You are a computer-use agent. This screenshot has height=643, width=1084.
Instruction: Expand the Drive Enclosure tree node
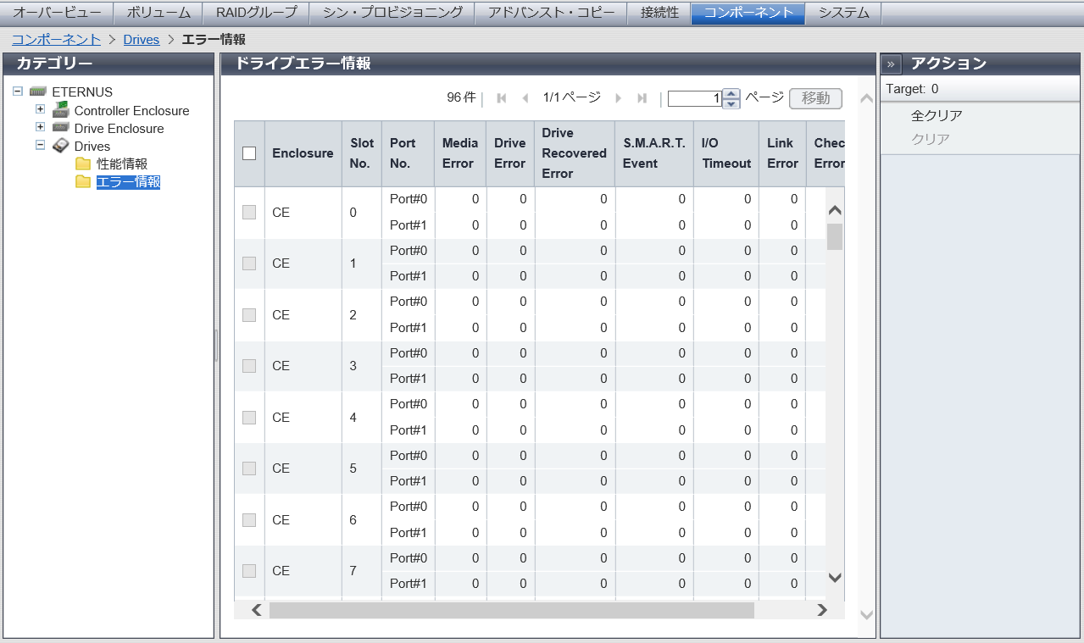pos(40,127)
